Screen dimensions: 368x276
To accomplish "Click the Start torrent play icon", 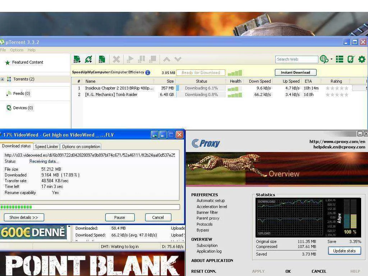I will [x=130, y=59].
